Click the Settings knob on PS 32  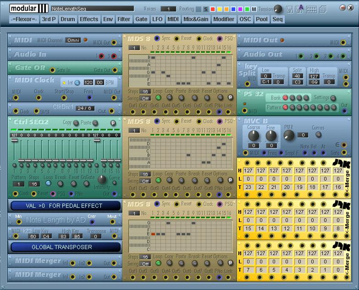click(x=333, y=98)
